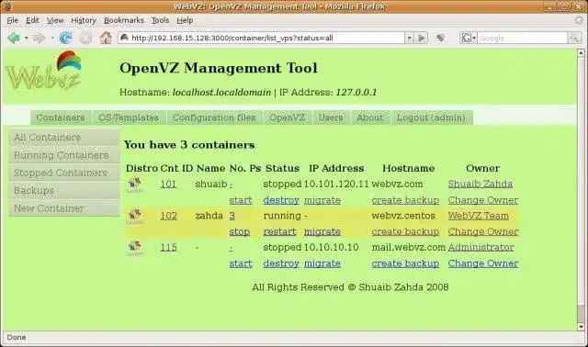Create backup for webvz.centos container
Image resolution: width=588 pixels, height=347 pixels.
[405, 232]
